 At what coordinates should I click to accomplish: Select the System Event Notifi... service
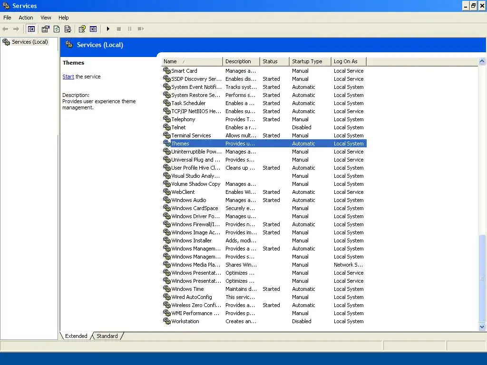[x=264, y=87]
